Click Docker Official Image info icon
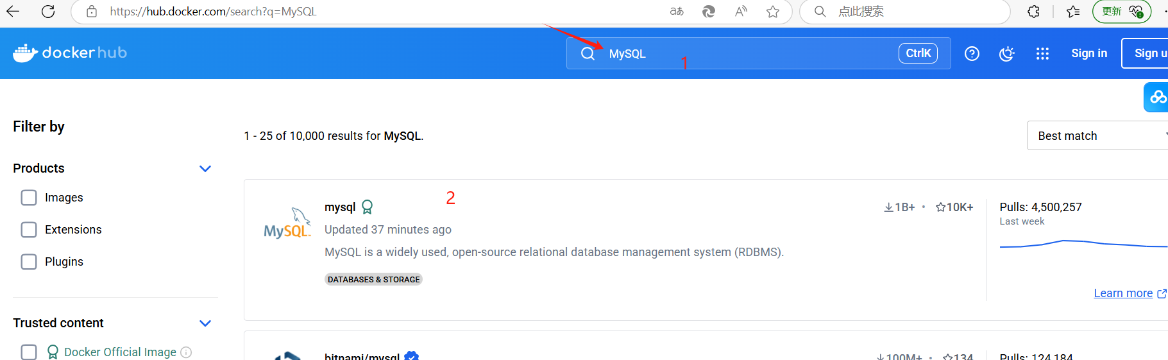 (x=186, y=352)
